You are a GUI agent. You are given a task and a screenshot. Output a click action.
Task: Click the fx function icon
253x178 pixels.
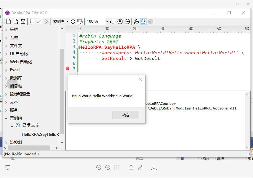pyautogui.click(x=150, y=21)
